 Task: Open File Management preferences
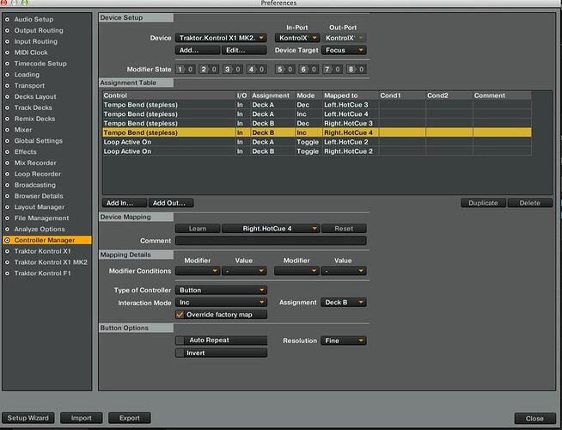(x=41, y=218)
